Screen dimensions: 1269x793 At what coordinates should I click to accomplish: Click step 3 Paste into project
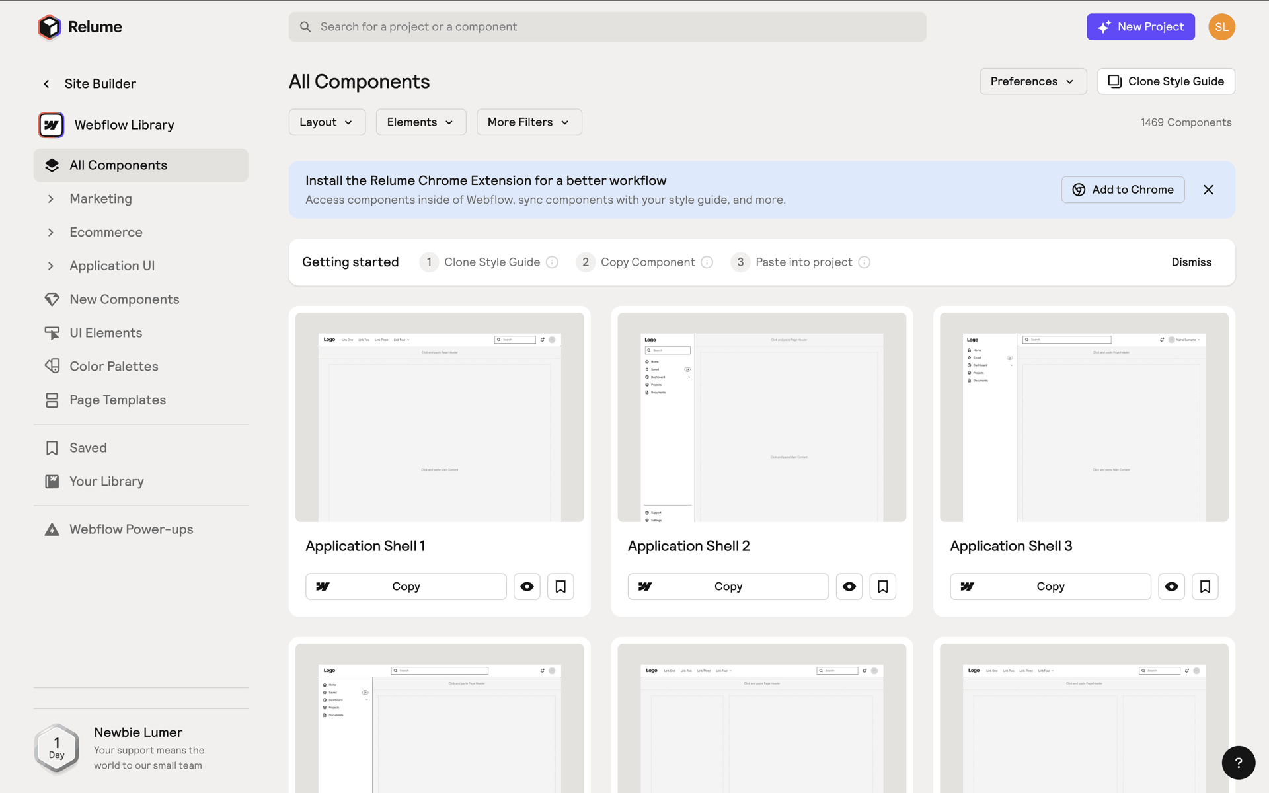point(800,262)
